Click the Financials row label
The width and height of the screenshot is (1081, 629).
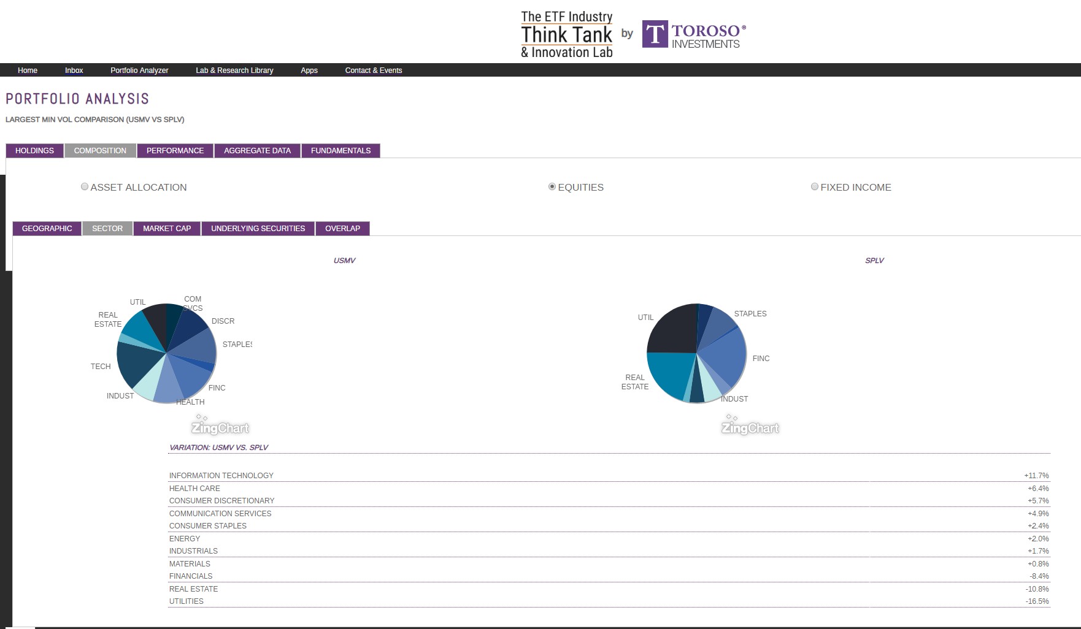(x=191, y=576)
